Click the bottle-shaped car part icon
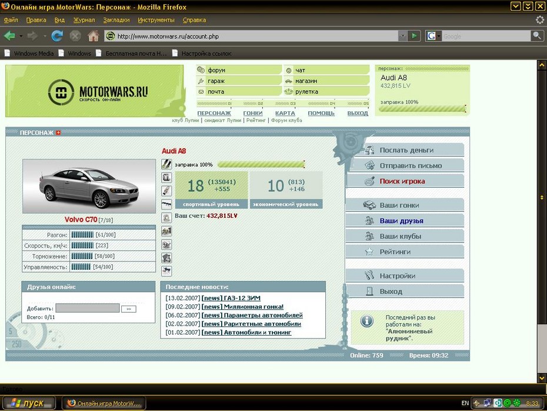 pyautogui.click(x=166, y=191)
